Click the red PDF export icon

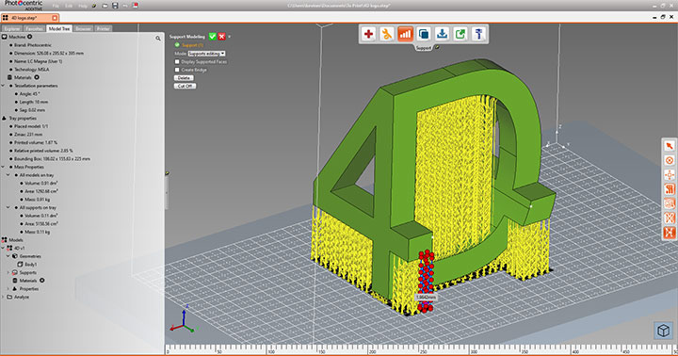point(136,6)
